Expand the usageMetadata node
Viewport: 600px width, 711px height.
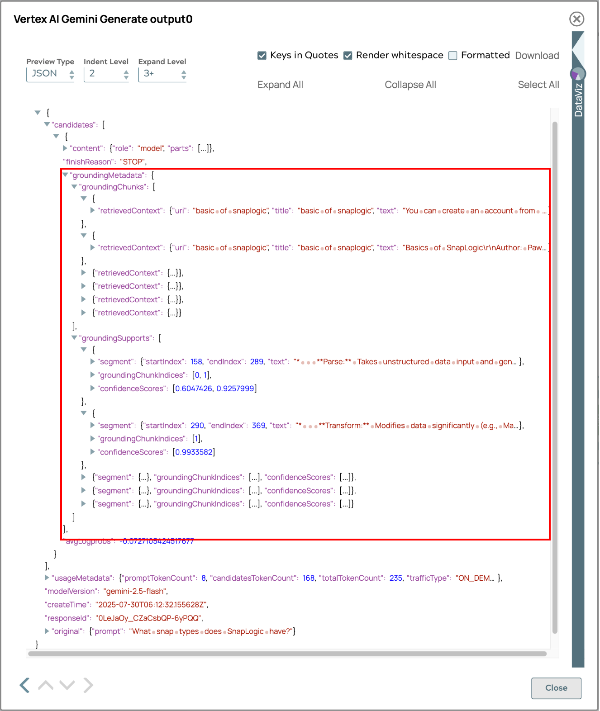[x=47, y=578]
